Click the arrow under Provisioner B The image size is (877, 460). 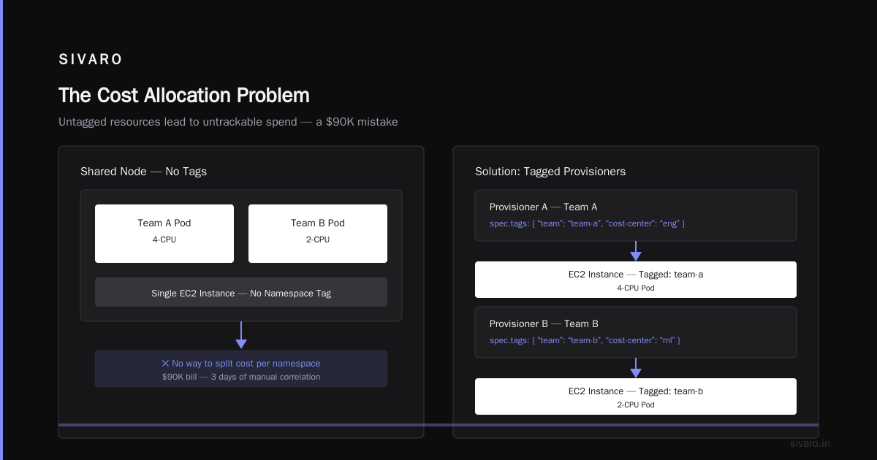(636, 368)
